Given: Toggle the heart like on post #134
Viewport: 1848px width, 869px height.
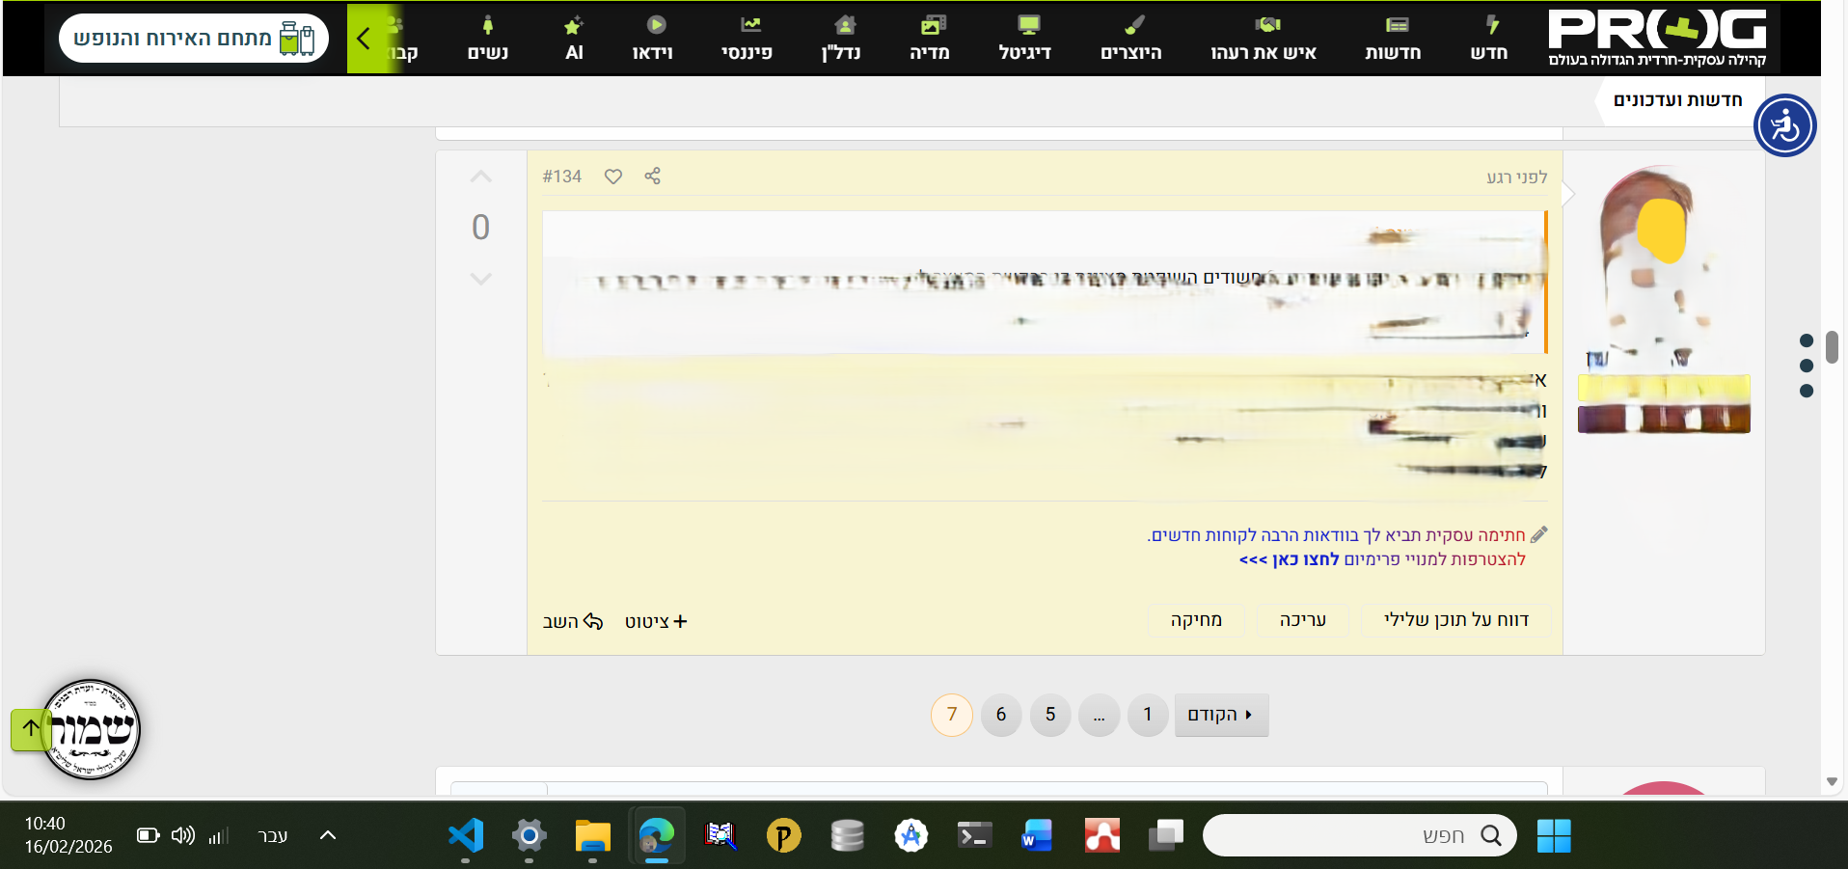Looking at the screenshot, I should (613, 177).
